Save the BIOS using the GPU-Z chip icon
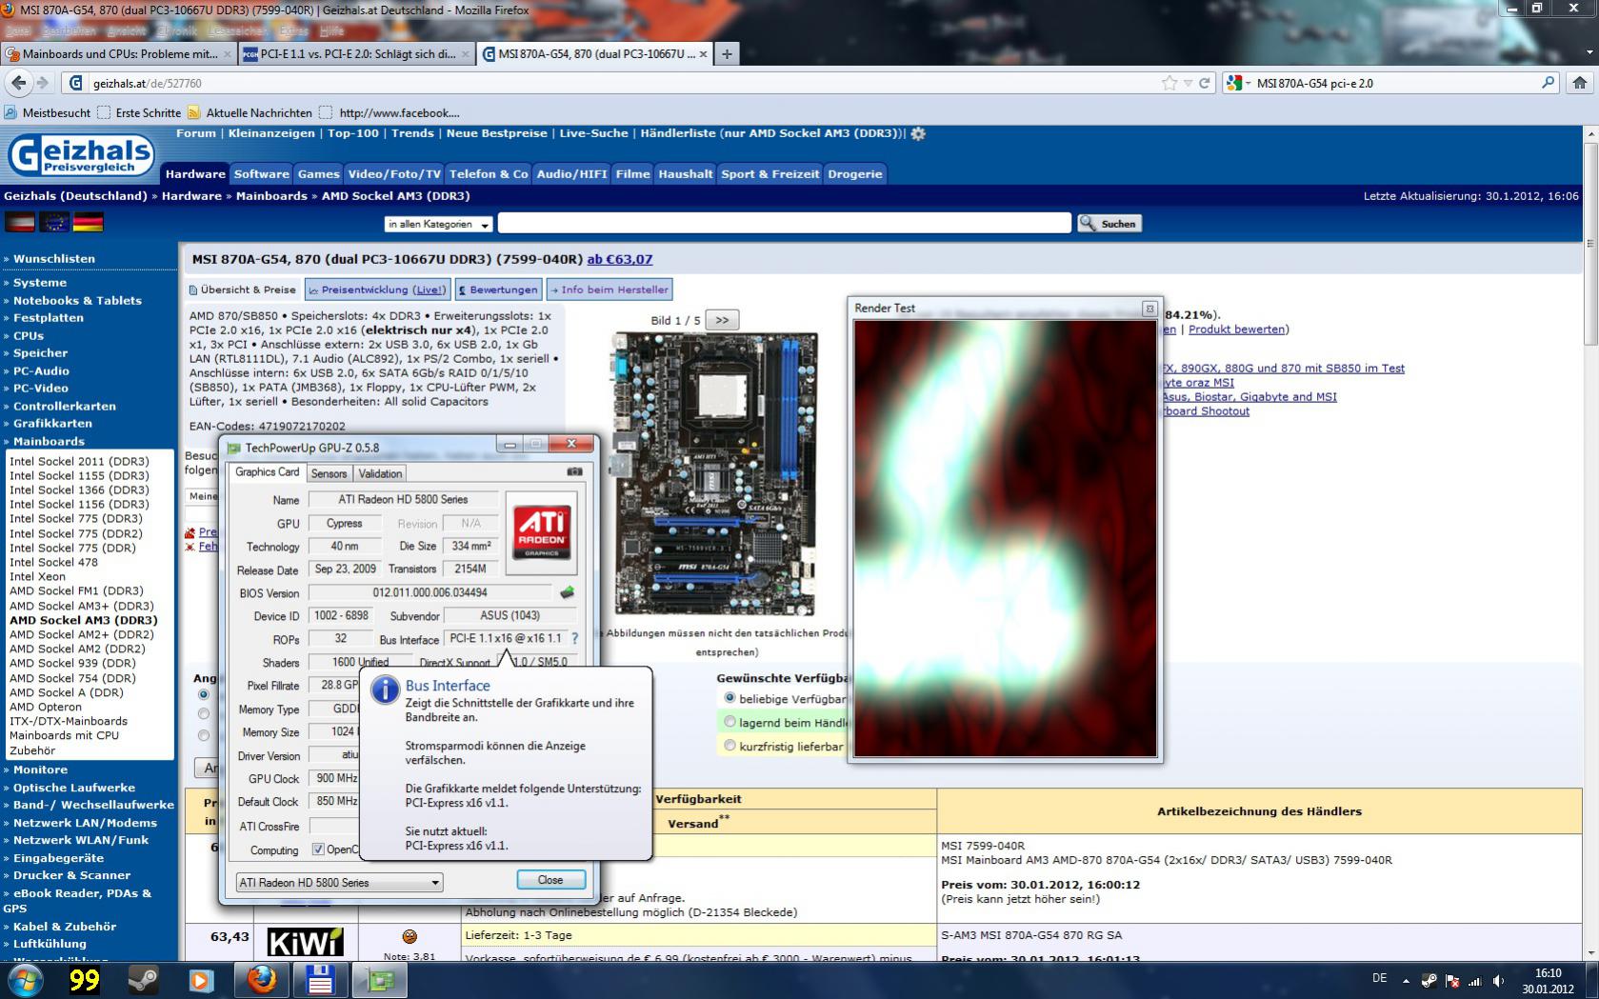The width and height of the screenshot is (1599, 999). pyautogui.click(x=568, y=592)
